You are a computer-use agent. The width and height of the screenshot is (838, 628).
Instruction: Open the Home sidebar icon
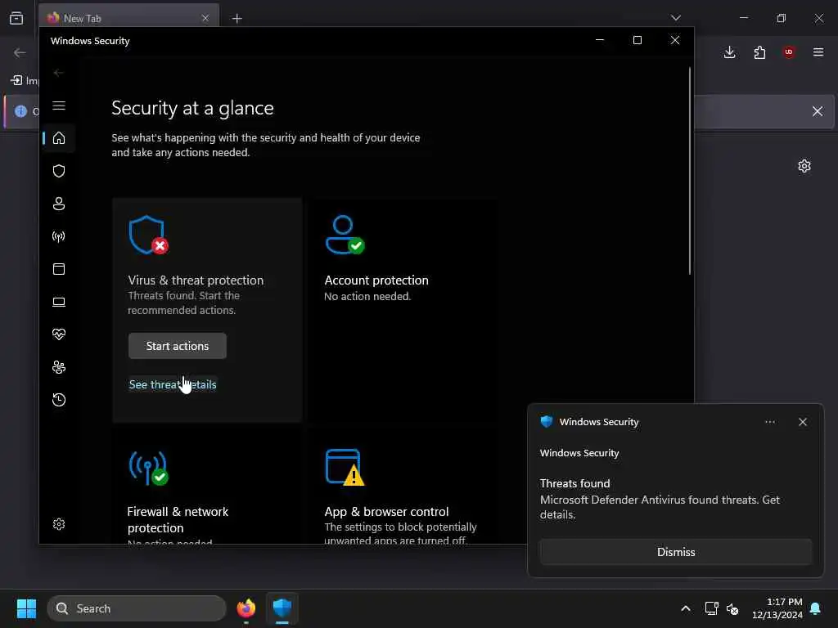click(59, 138)
